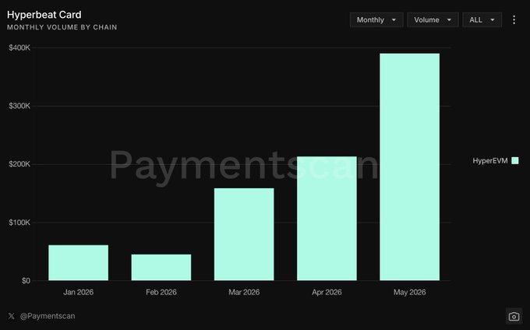This screenshot has width=530, height=330.
Task: Click the camera screenshot icon
Action: (514, 317)
